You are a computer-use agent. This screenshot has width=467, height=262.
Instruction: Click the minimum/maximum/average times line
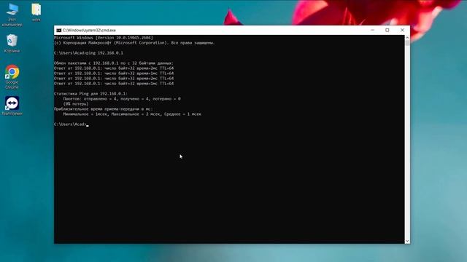pyautogui.click(x=132, y=114)
